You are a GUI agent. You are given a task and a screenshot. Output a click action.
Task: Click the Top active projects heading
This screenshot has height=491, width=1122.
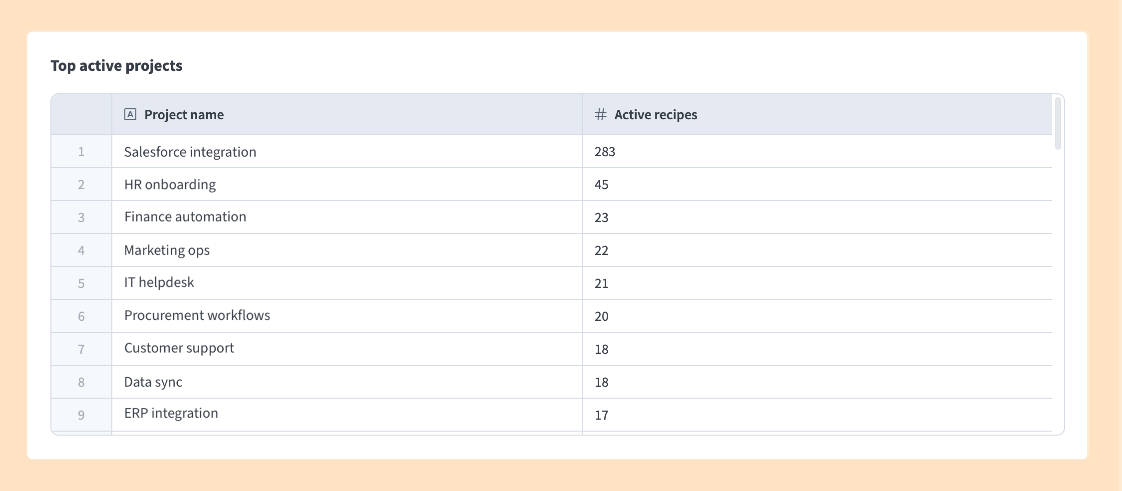[117, 65]
